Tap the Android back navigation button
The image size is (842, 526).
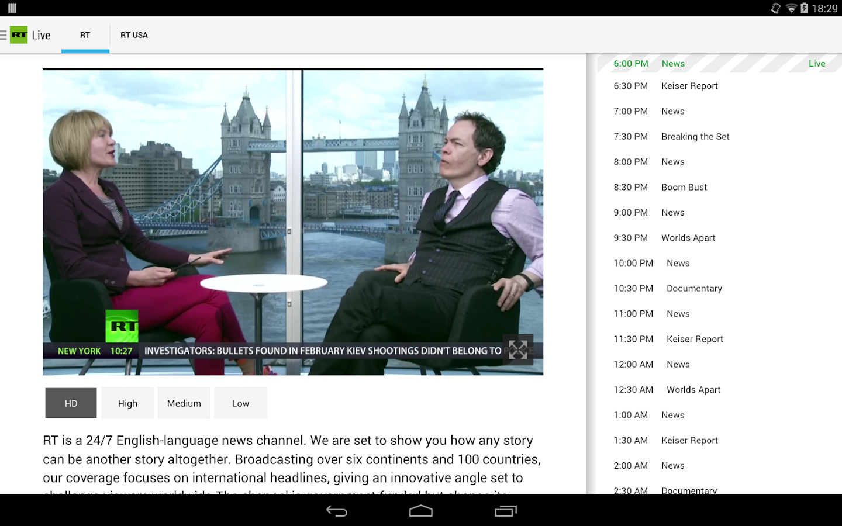coord(337,511)
